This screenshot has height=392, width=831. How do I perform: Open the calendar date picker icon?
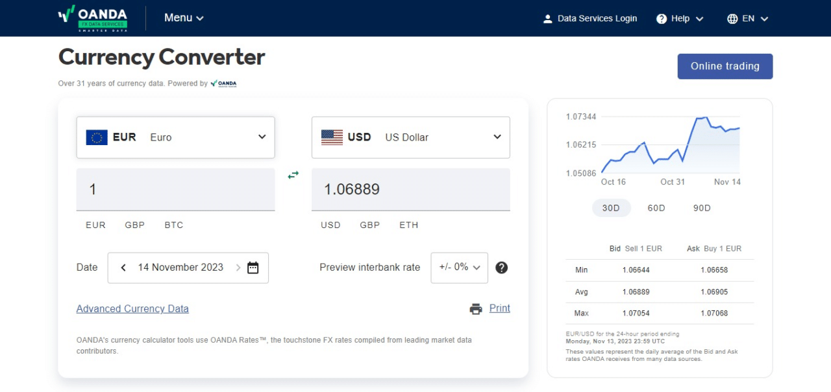pos(253,268)
